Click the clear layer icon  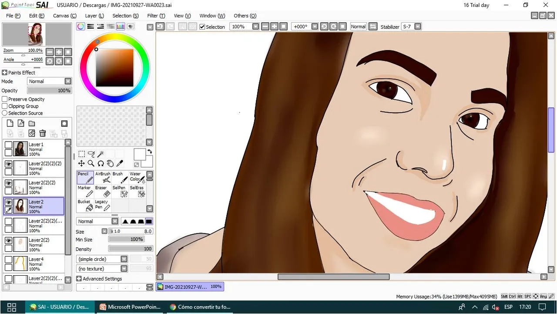(x=32, y=133)
